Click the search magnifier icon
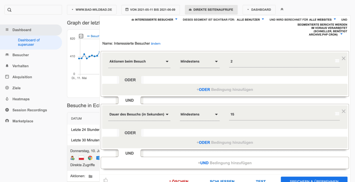Screen dimensions: 355x182 [x=9, y=10]
